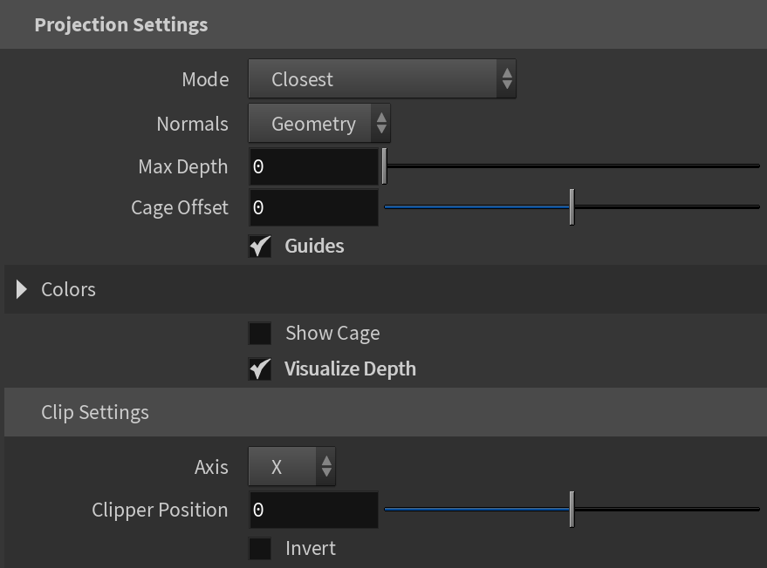767x568 pixels.
Task: Open the Mode dropdown showing Closest
Action: pyautogui.click(x=382, y=79)
